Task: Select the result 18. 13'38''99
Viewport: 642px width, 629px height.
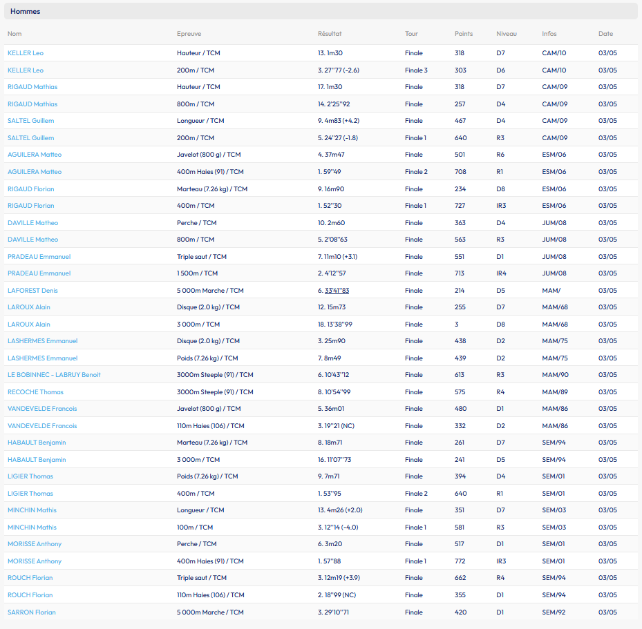Action: tap(335, 325)
